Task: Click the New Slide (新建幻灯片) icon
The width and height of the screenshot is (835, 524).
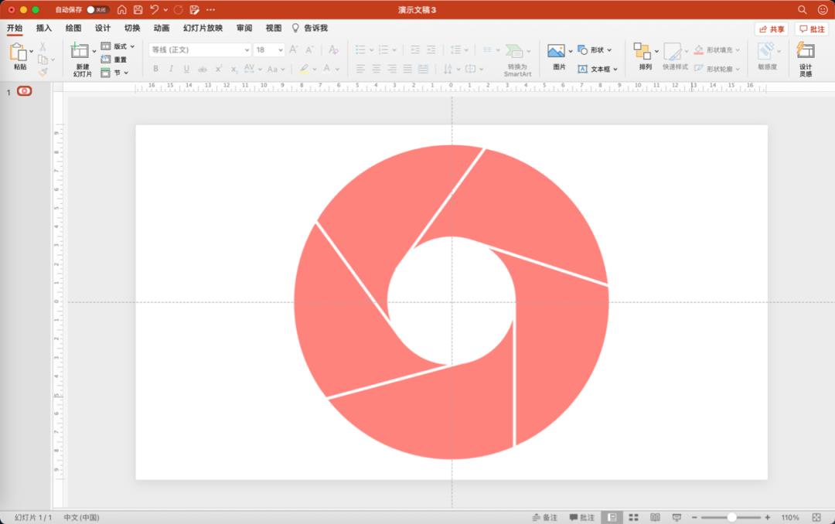Action: 80,50
